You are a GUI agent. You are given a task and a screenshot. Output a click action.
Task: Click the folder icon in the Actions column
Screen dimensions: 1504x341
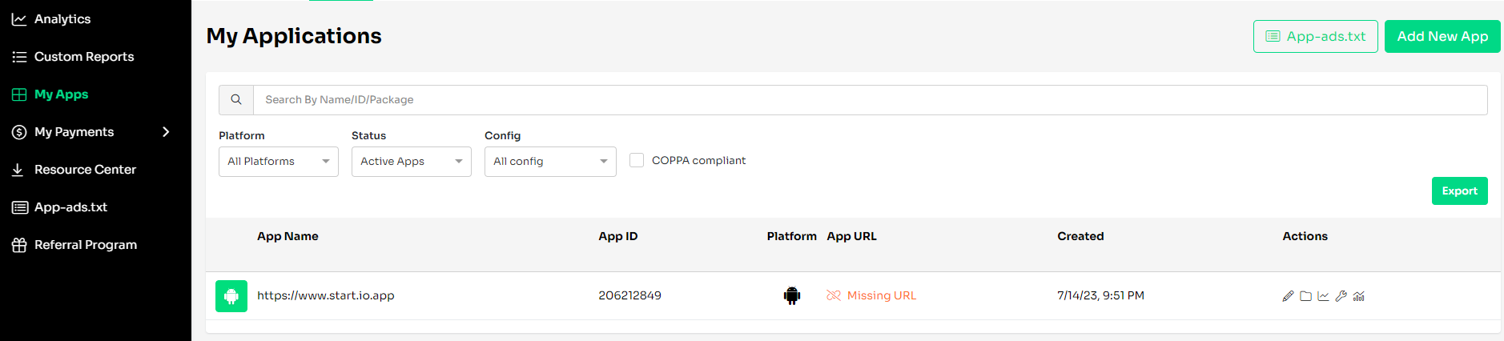point(1305,296)
